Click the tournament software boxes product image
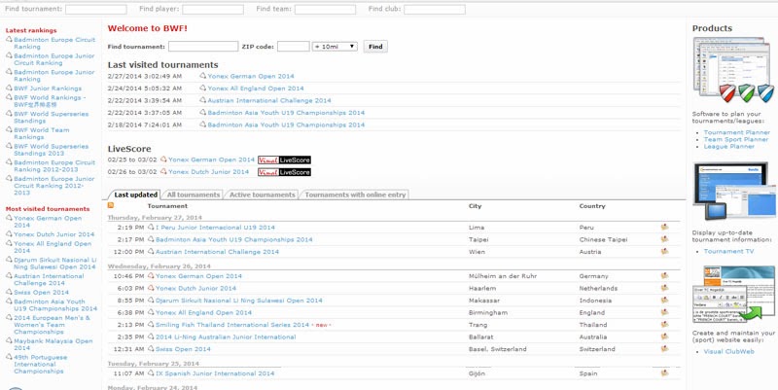Viewport: 778px width, 390px height. point(733,70)
